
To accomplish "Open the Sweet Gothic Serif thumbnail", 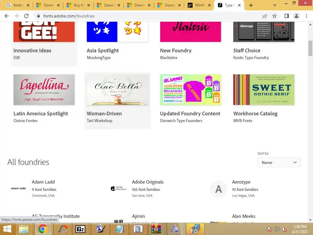I will point(264,90).
